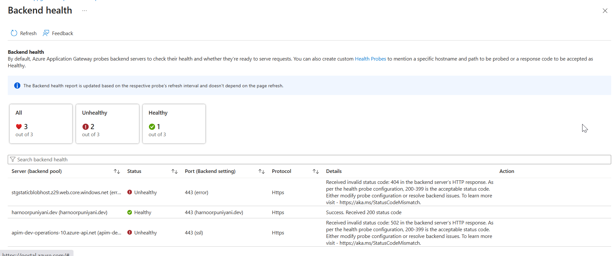The width and height of the screenshot is (616, 256).
Task: Select the All servers filter card
Action: (x=41, y=124)
